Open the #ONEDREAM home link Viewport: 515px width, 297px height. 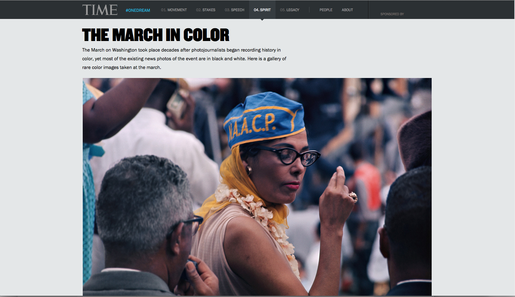pyautogui.click(x=138, y=10)
